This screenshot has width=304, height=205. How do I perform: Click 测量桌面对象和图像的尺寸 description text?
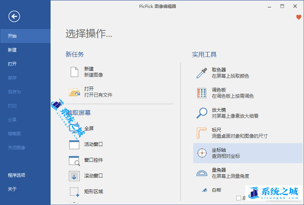240,136
